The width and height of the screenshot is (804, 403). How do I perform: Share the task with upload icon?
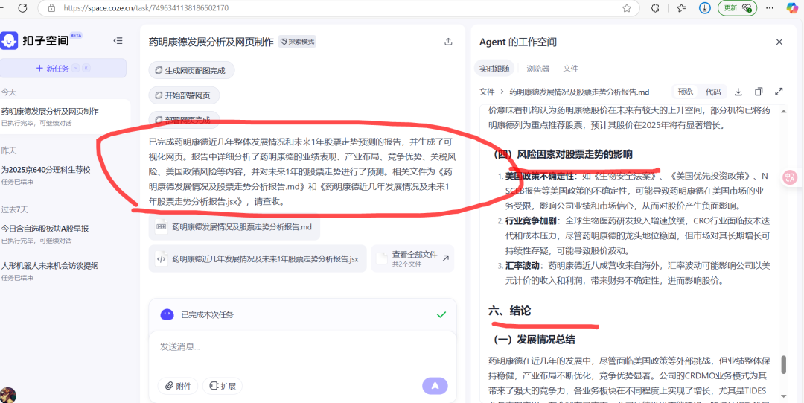pyautogui.click(x=448, y=42)
